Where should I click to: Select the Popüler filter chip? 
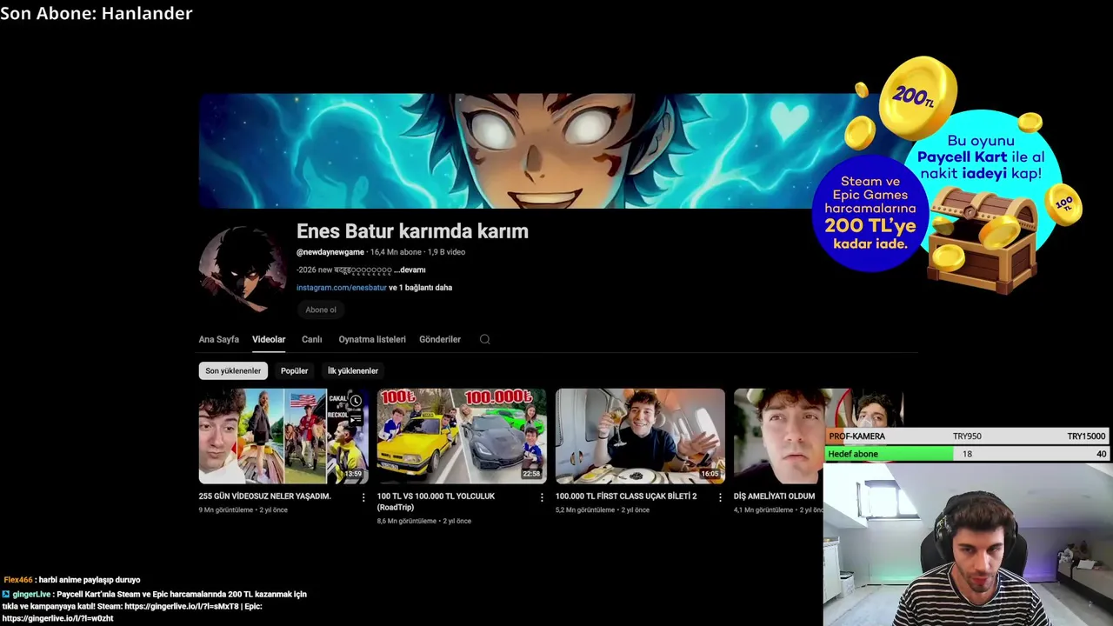pyautogui.click(x=294, y=370)
